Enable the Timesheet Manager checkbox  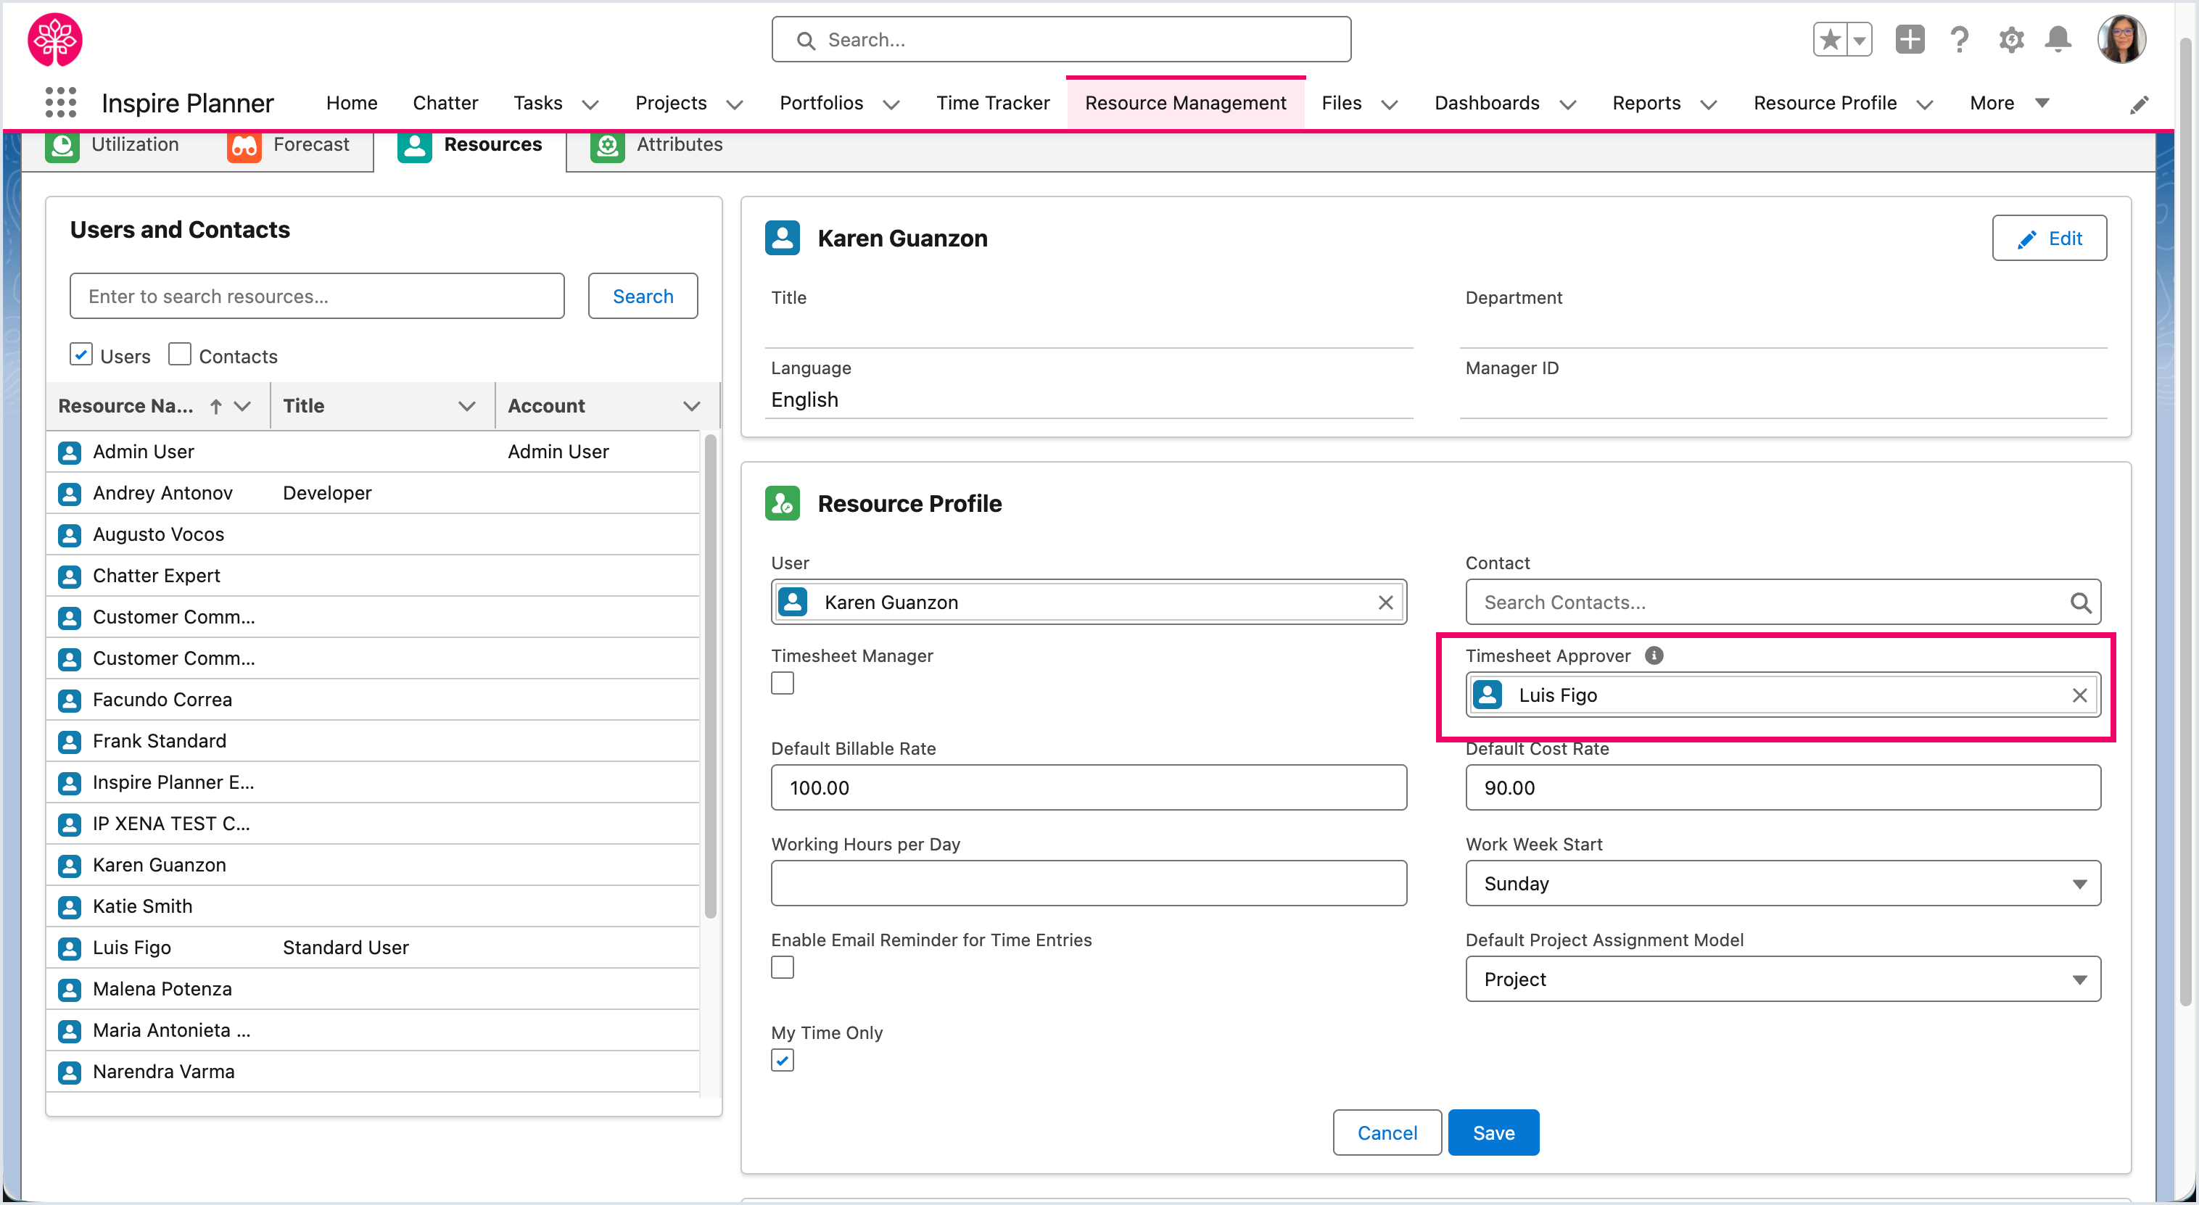[x=782, y=684]
